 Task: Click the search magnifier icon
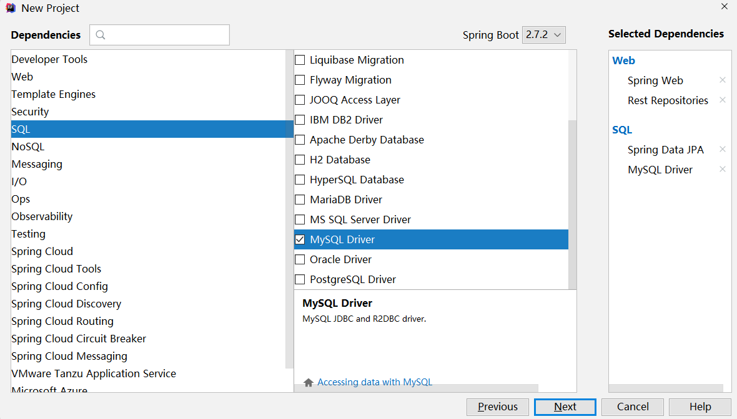[x=100, y=35]
